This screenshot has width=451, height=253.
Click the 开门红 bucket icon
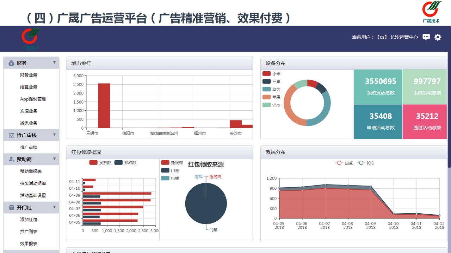tap(11, 208)
